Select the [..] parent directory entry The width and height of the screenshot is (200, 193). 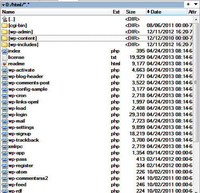pyautogui.click(x=12, y=19)
